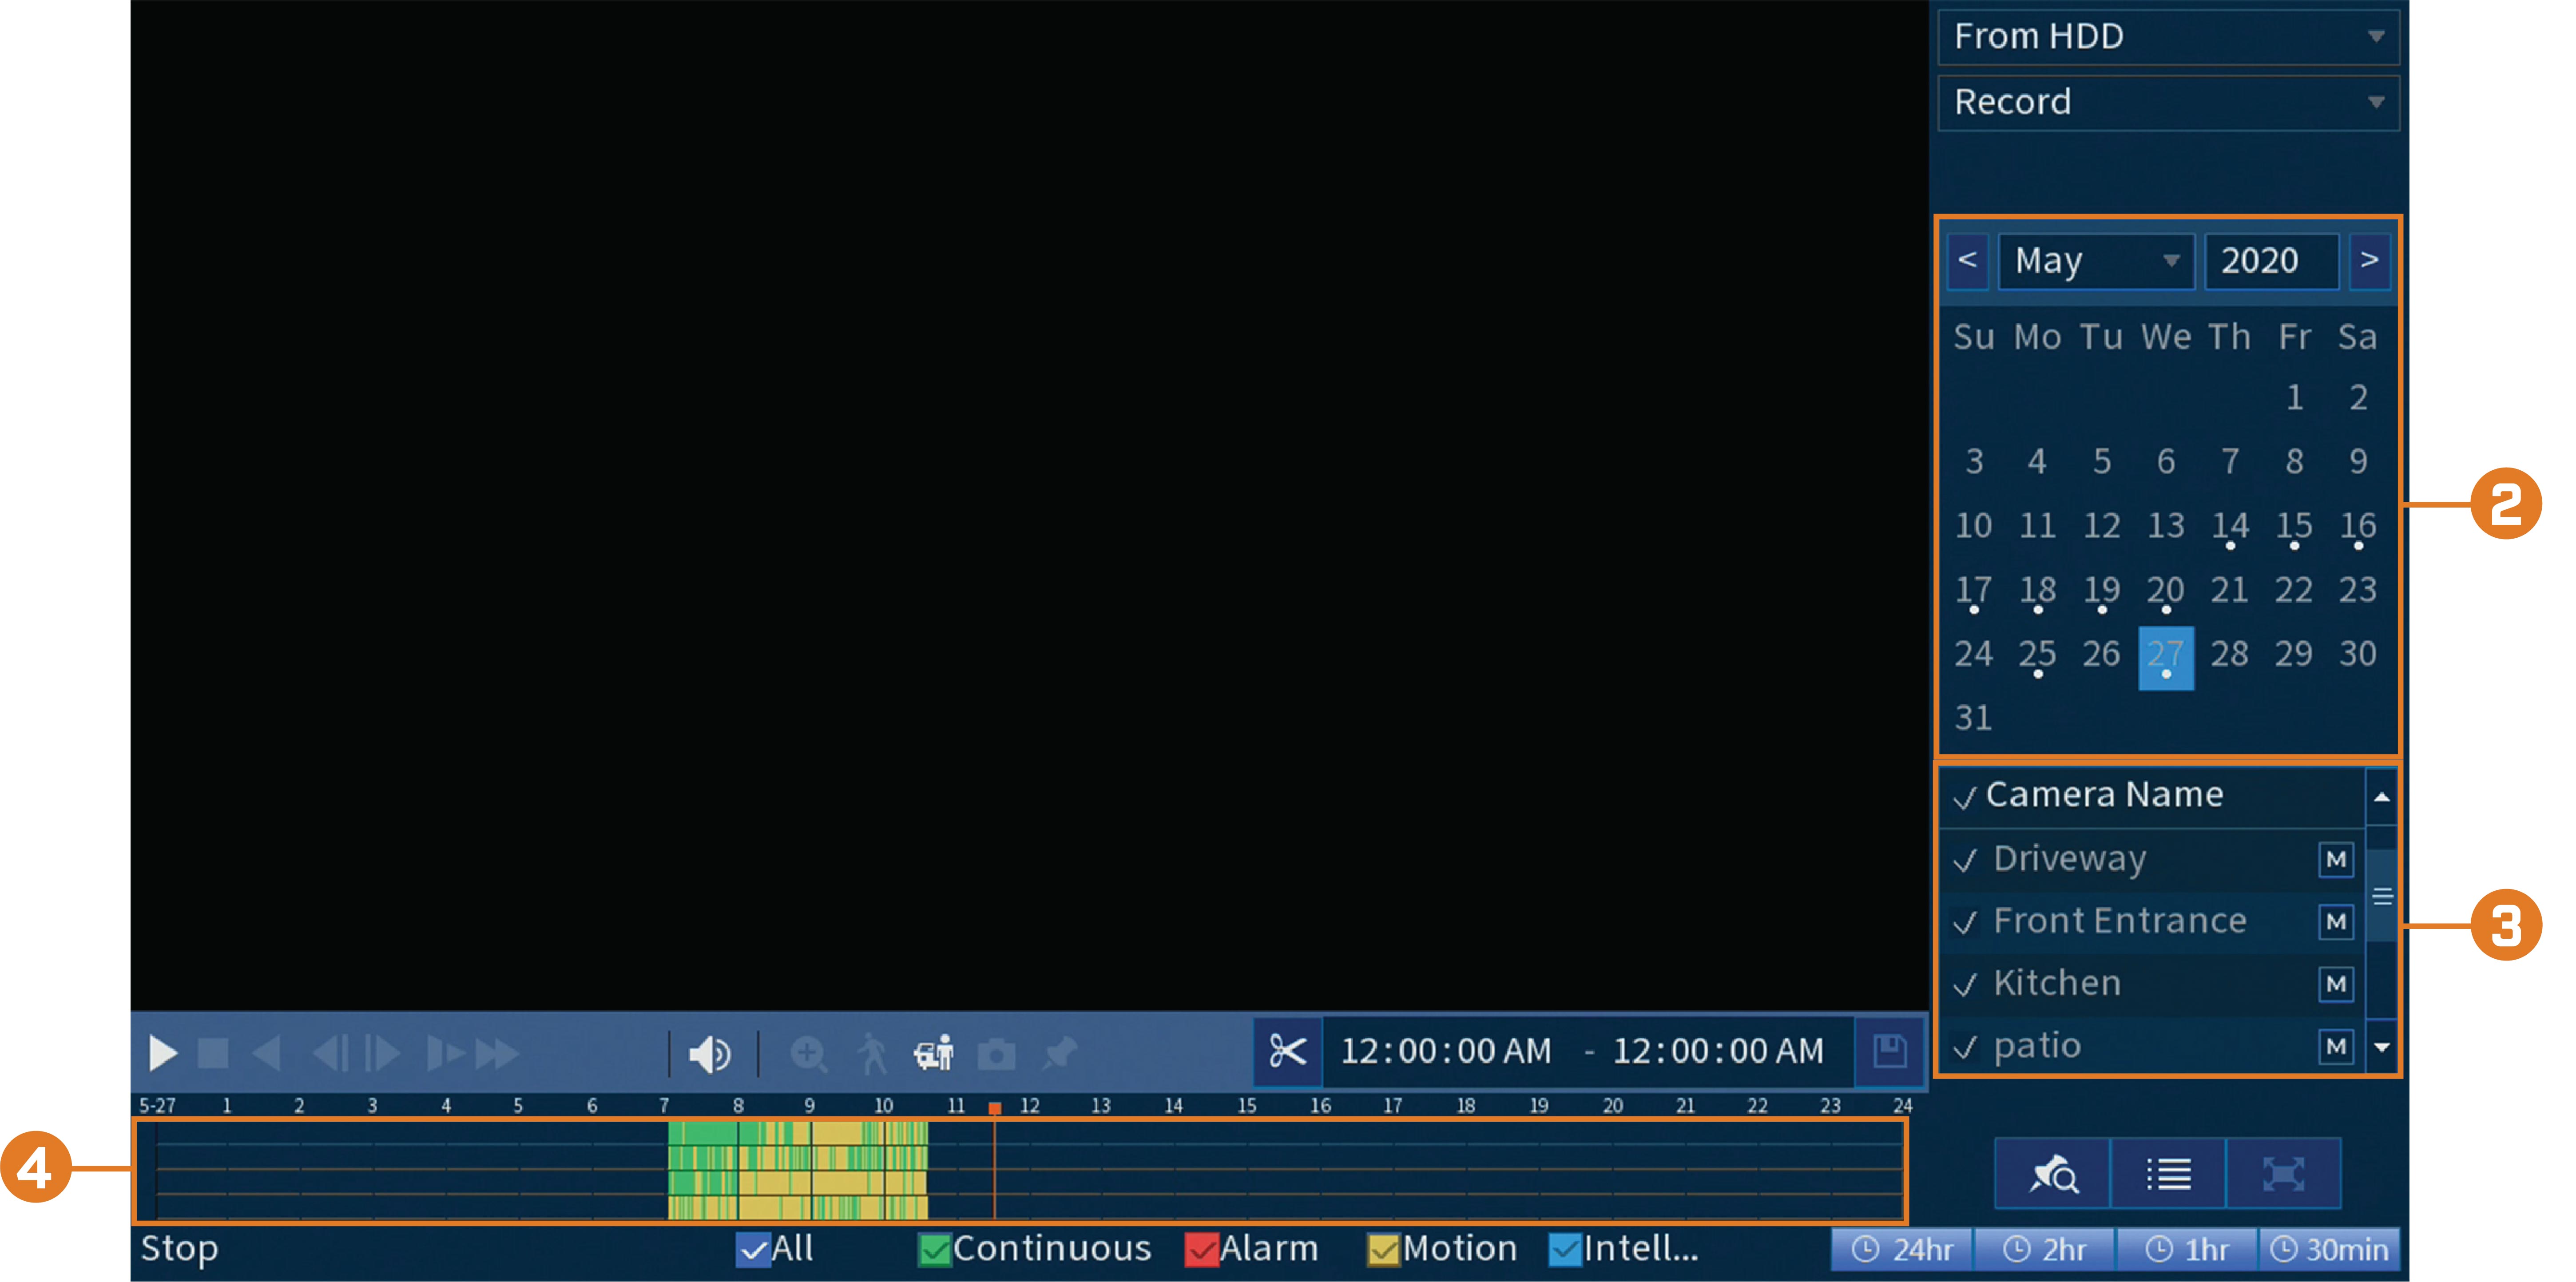This screenshot has height=1282, width=2576.
Task: Click the Stop playback square icon
Action: pyautogui.click(x=213, y=1053)
